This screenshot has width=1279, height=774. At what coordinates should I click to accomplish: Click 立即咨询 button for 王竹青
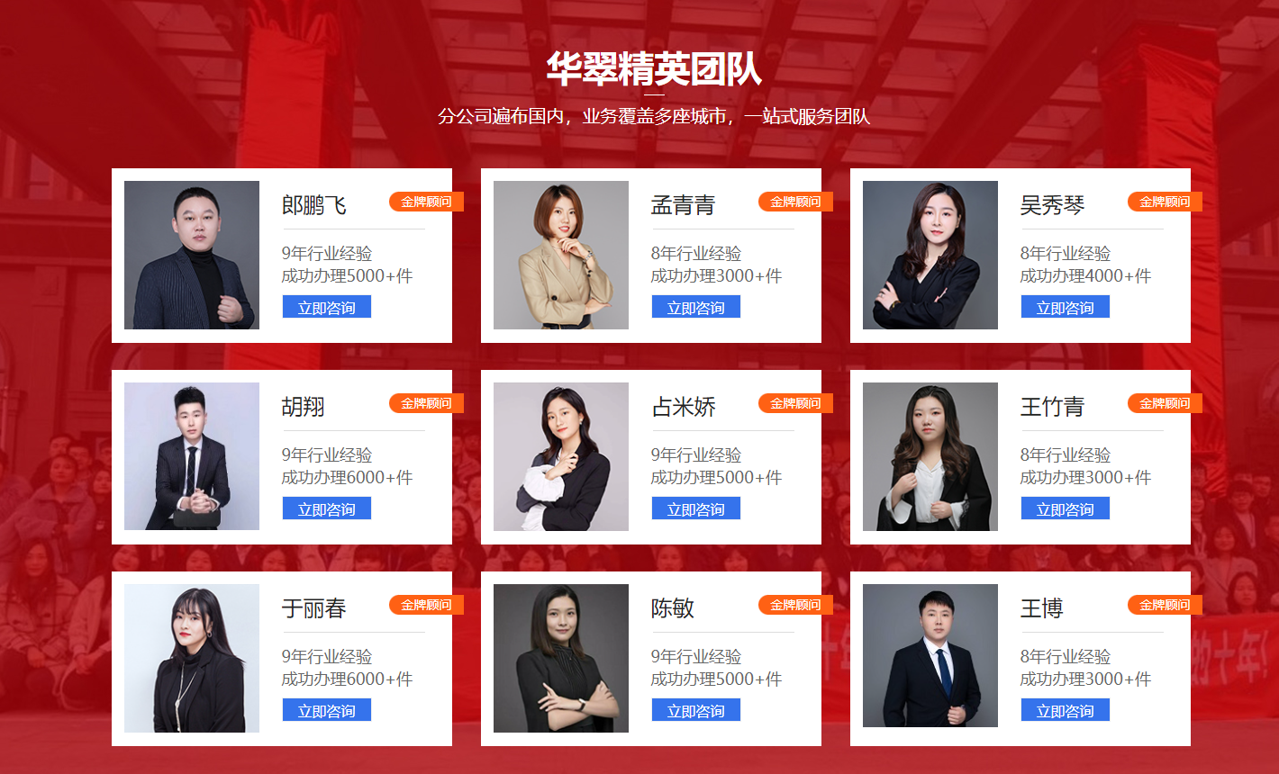tap(1066, 509)
